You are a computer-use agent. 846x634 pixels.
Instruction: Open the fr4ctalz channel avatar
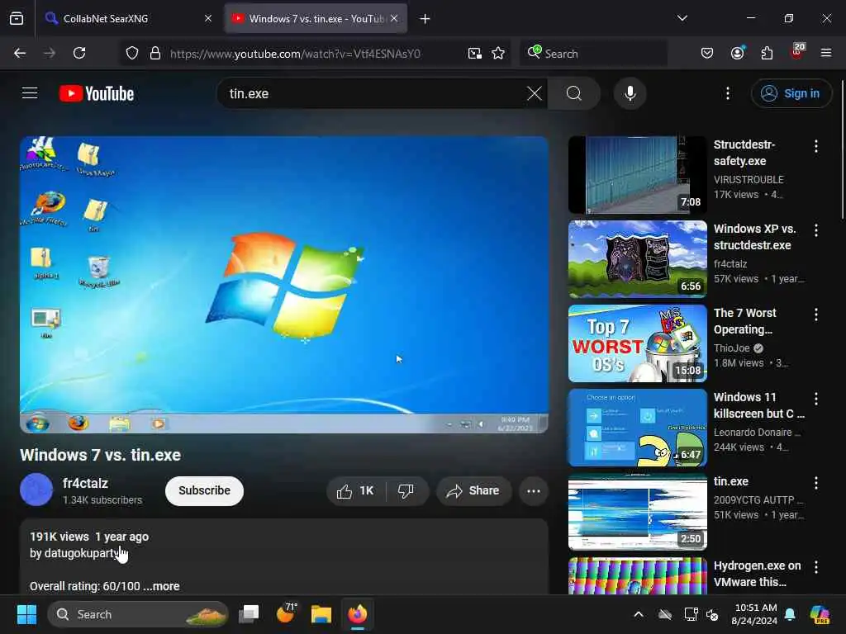pos(36,490)
